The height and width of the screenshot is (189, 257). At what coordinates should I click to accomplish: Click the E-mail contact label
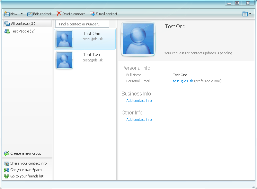point(107,14)
